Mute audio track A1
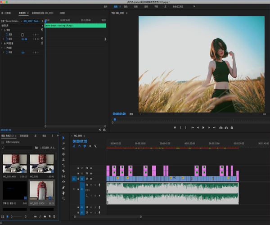 tap(91, 185)
